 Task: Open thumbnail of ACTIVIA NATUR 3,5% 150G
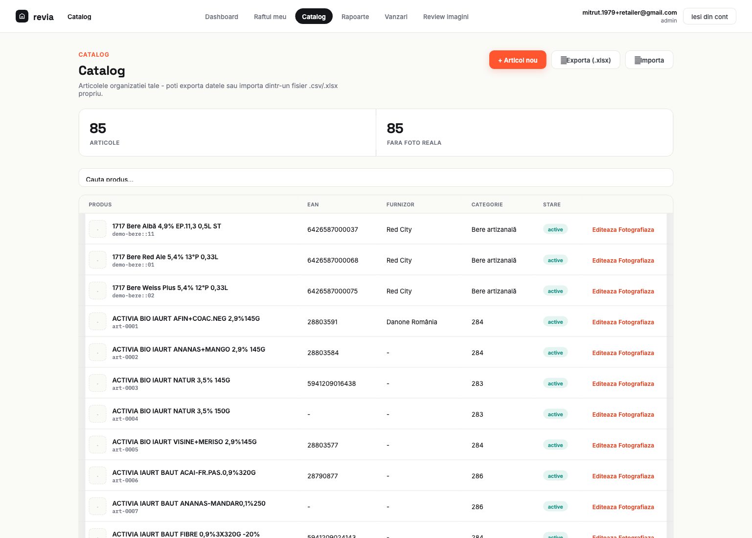coord(98,414)
